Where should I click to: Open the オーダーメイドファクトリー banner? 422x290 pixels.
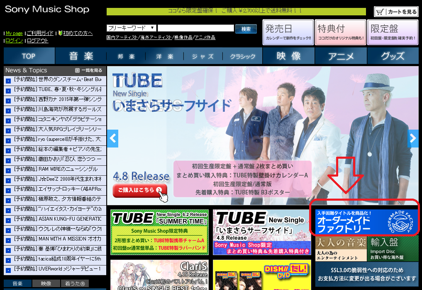[367, 222]
